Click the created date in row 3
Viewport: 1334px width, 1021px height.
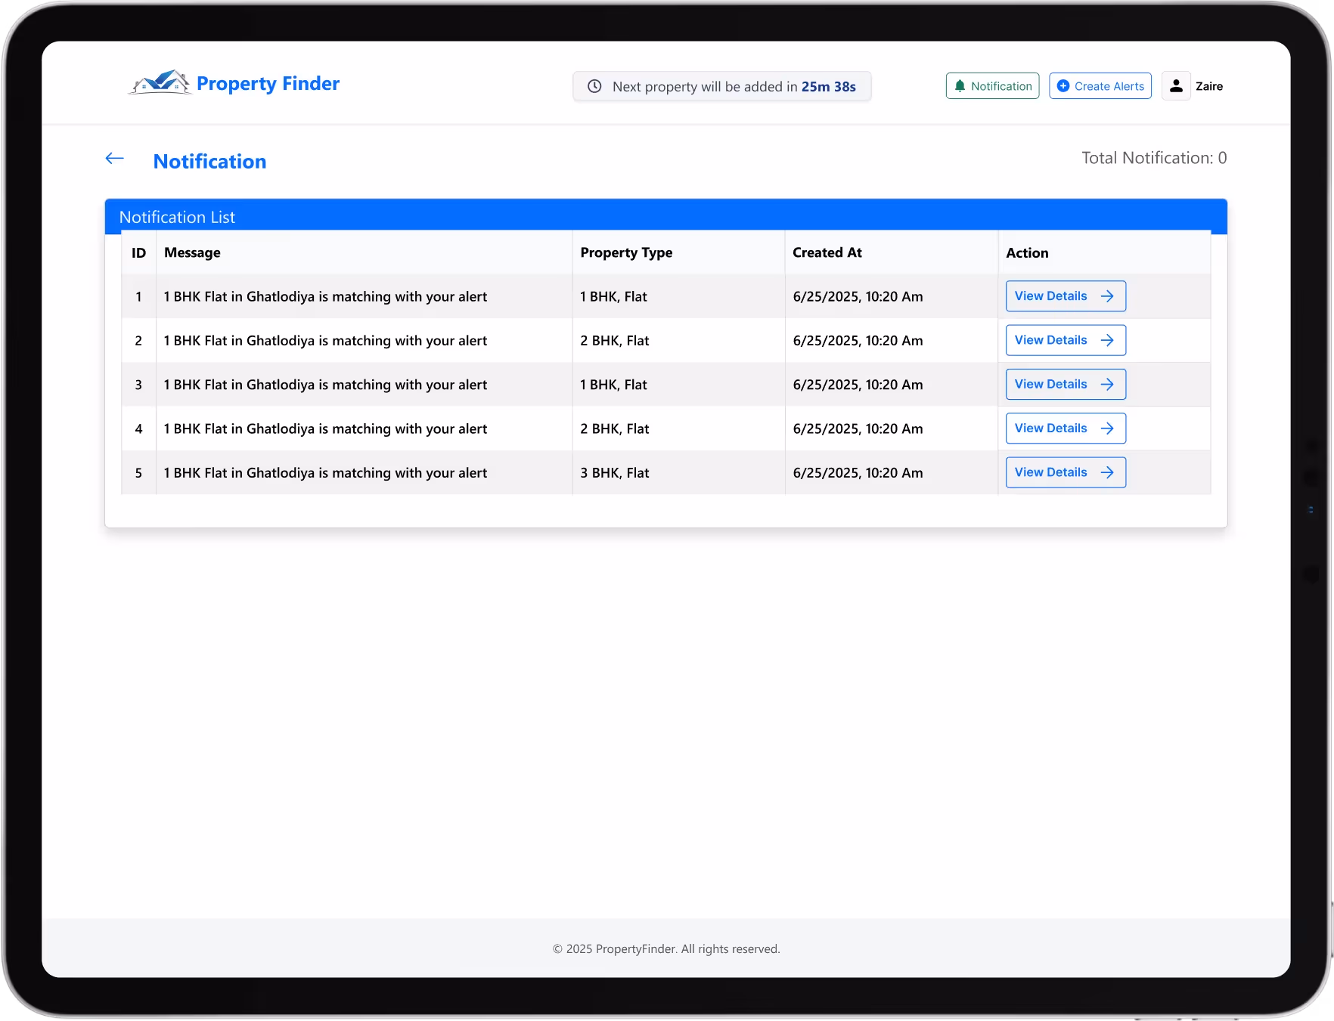(x=858, y=385)
